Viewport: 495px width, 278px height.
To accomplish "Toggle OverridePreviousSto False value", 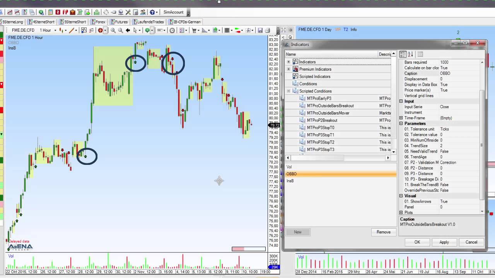I will [x=460, y=190].
